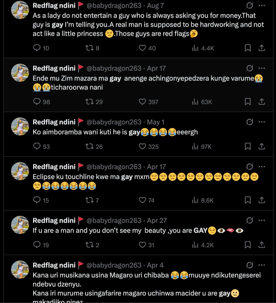Image resolution: width=276 pixels, height=303 pixels.
Task: Open more options on the May 1 tweet
Action: click(x=262, y=122)
